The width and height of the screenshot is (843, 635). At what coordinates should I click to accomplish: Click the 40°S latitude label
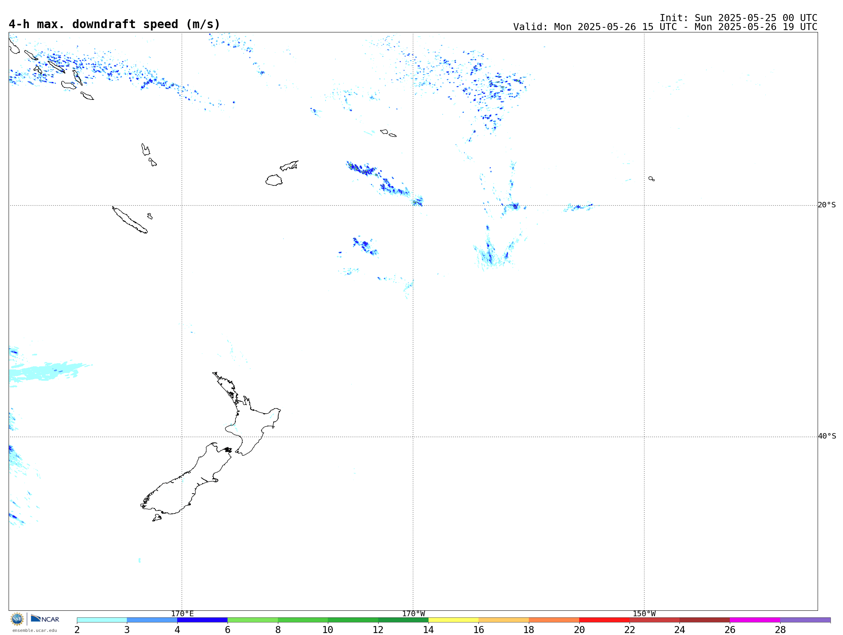coord(827,436)
